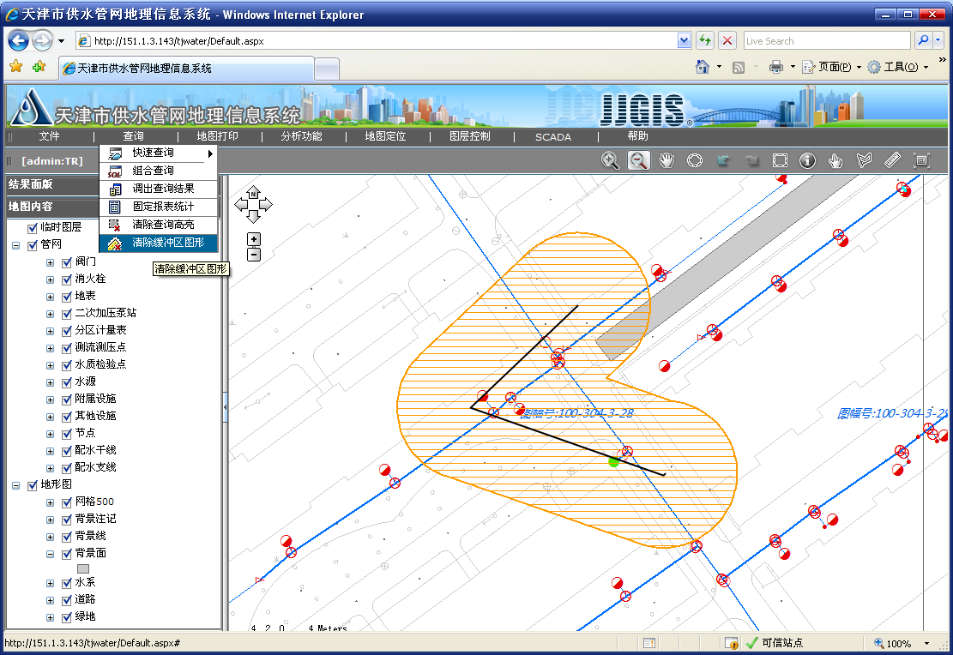This screenshot has height=655, width=953.
Task: Collapse the 管网 layer group
Action: coord(15,244)
